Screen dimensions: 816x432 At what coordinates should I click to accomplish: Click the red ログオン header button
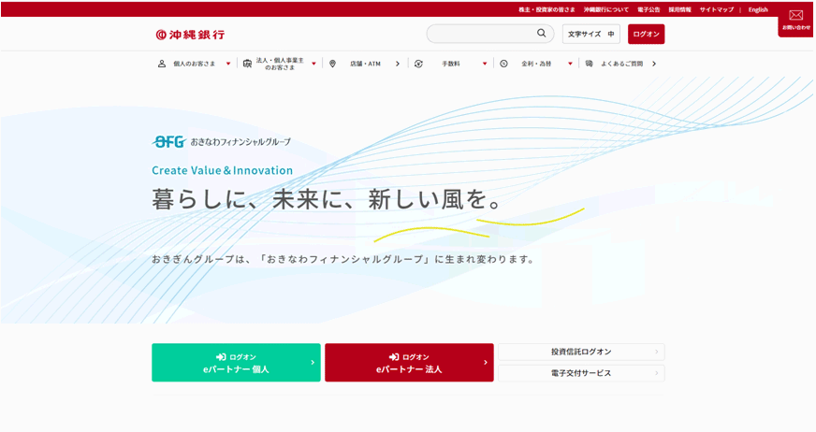646,35
